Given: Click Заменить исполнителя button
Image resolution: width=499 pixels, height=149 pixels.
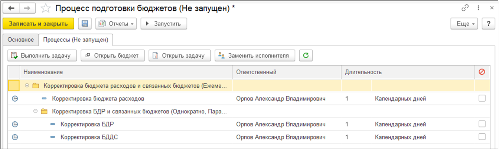Looking at the screenshot, I should 255,55.
